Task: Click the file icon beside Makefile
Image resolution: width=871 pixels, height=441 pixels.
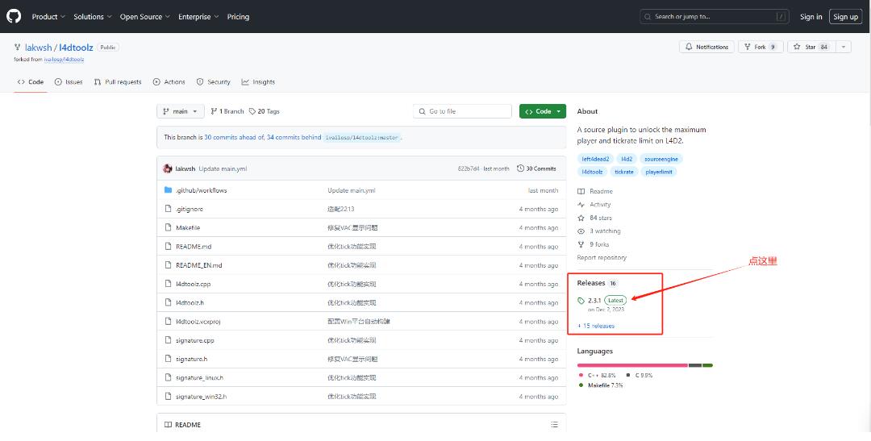Action: click(168, 227)
